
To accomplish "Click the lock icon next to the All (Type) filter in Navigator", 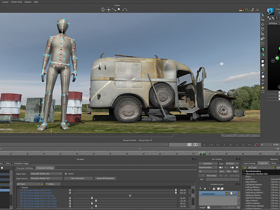I will click(42, 184).
